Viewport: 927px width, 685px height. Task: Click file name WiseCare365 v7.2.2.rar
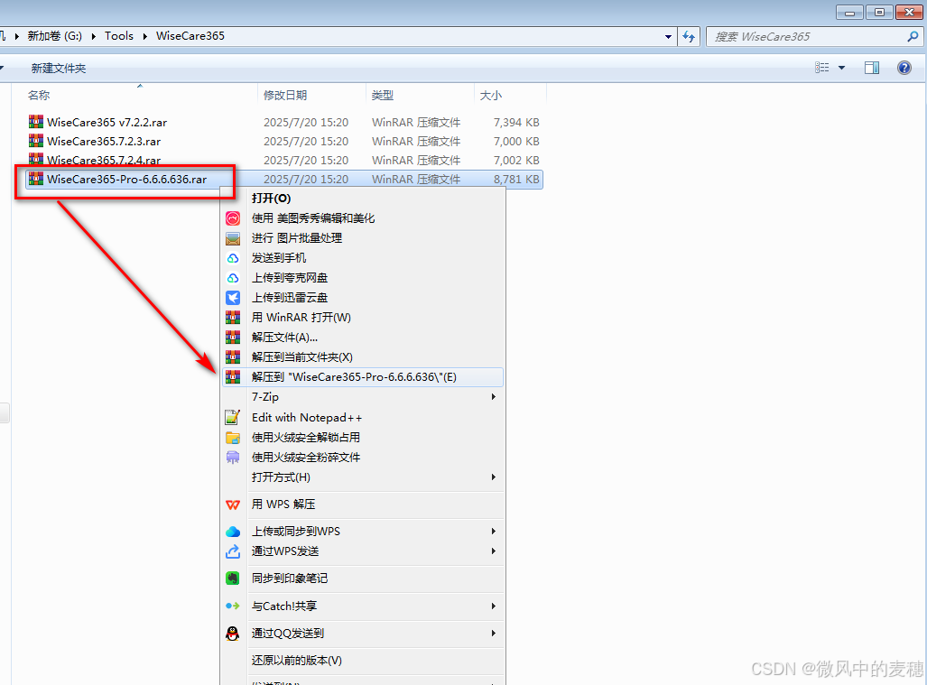(x=107, y=123)
